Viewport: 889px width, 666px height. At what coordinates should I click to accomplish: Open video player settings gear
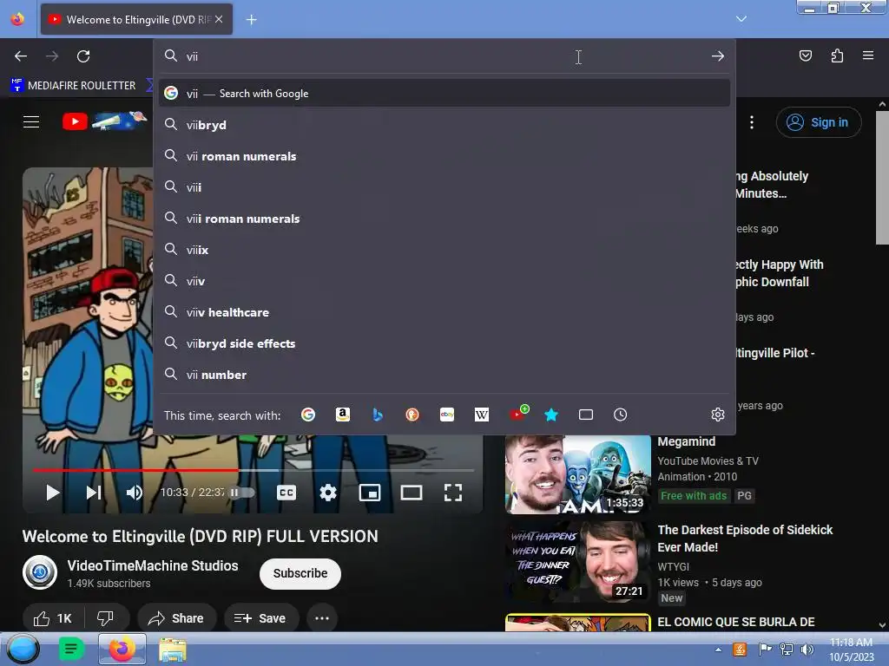click(x=327, y=493)
